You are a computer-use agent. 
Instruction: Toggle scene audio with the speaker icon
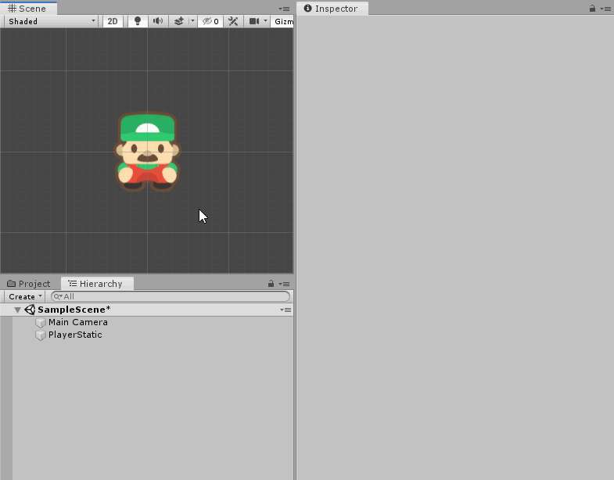(x=158, y=21)
